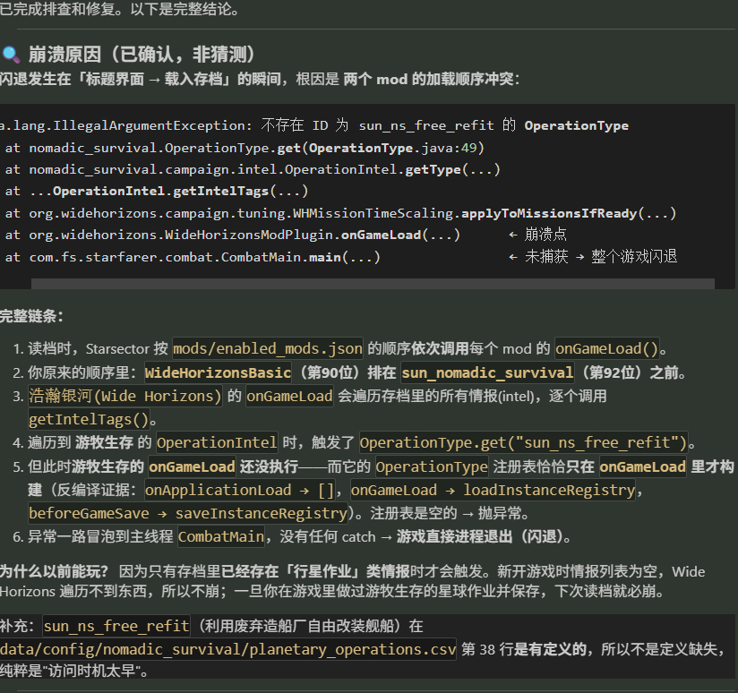Click the bold phrase 已经存在「行星作业」类情报
Viewport: 738px width, 693px height.
(x=315, y=571)
